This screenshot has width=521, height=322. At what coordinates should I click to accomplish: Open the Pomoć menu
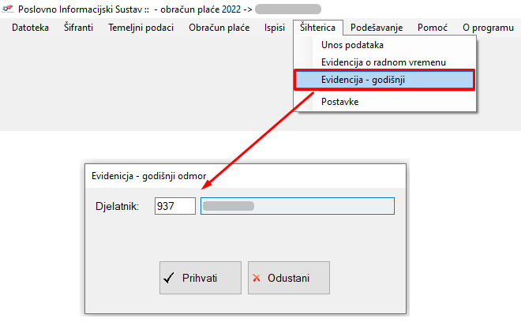[433, 28]
